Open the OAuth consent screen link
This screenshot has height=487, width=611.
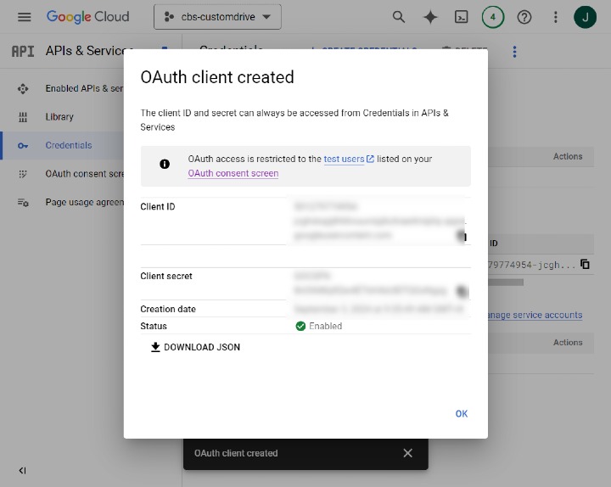[x=233, y=173]
